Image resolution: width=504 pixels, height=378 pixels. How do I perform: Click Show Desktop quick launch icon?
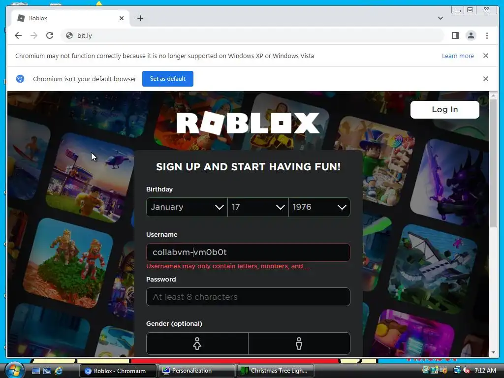click(35, 371)
